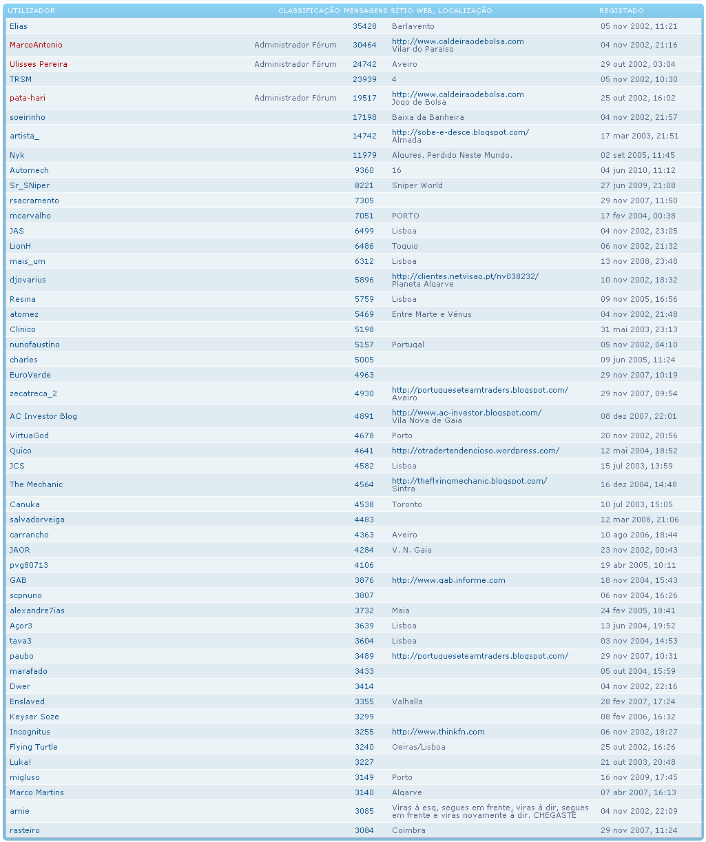Open Enslaved user profile
This screenshot has width=706, height=842.
tap(27, 701)
